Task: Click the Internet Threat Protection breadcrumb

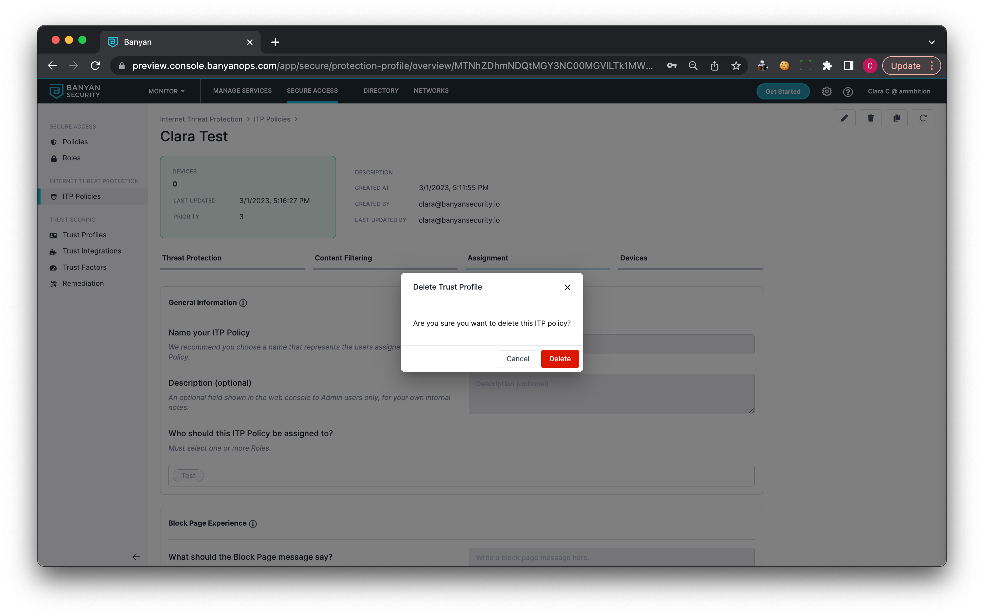Action: click(x=201, y=119)
